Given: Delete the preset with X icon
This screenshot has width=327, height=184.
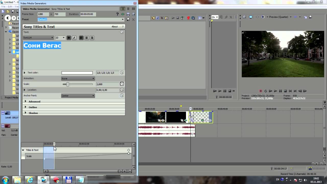Looking at the screenshot, I should (133, 19).
